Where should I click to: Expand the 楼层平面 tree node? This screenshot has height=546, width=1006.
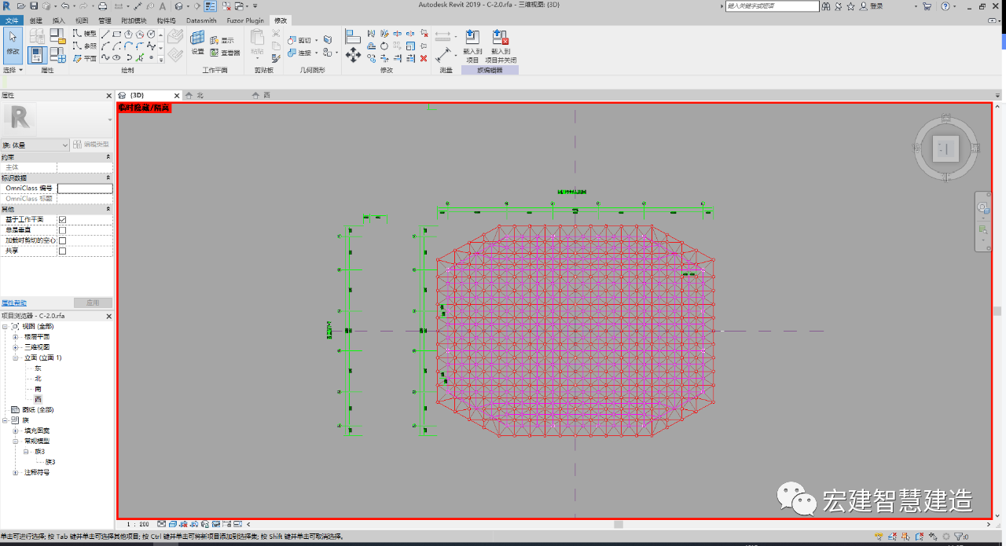coord(15,336)
